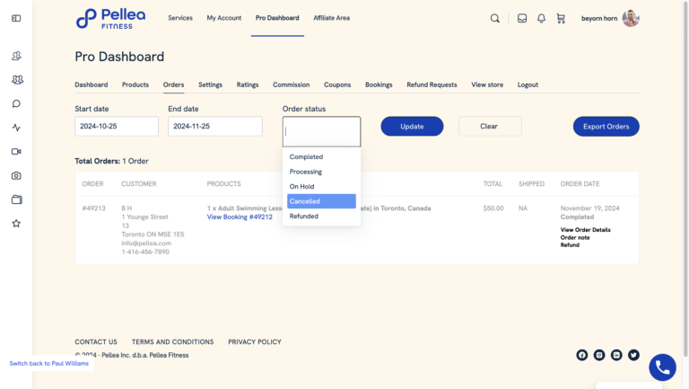
Task: Open the Affiliate Area menu
Action: coord(331,18)
